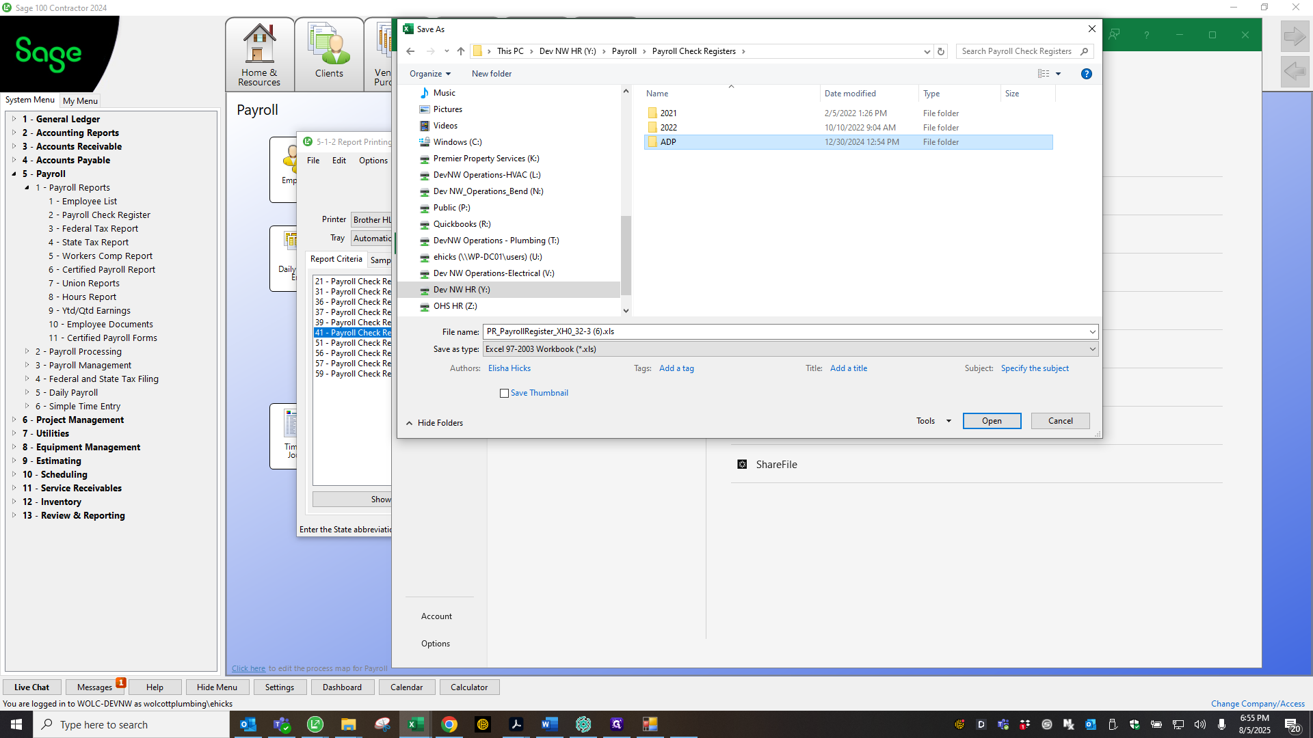Image resolution: width=1313 pixels, height=738 pixels.
Task: Click the ShareFile icon
Action: coord(742,465)
